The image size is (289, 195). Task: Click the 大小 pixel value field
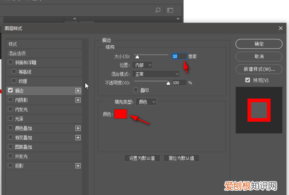point(179,56)
